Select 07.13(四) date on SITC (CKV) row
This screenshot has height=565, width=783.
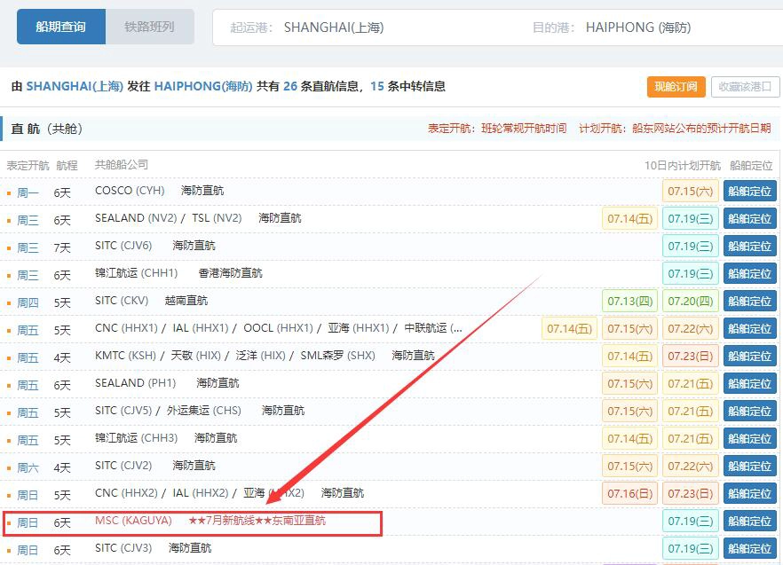tap(629, 301)
